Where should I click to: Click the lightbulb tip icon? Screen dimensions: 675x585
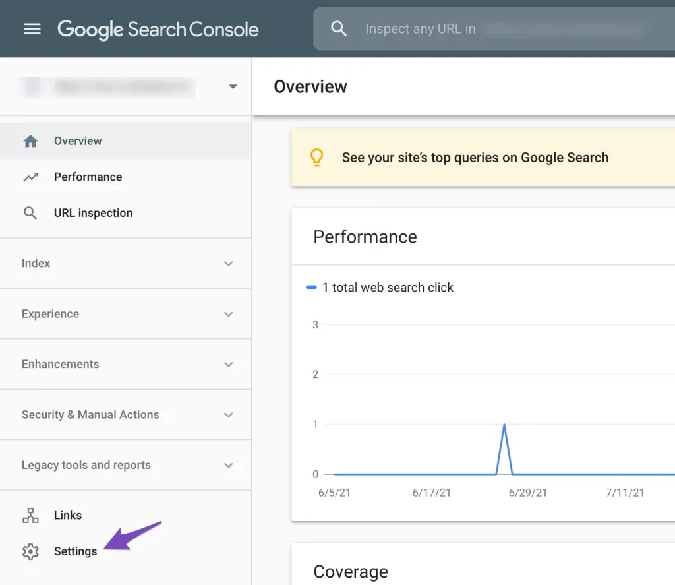click(x=317, y=158)
